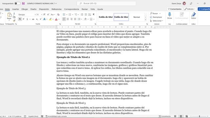Click the Comentarios button
Viewport: 210px width, 118px height.
point(175,9)
